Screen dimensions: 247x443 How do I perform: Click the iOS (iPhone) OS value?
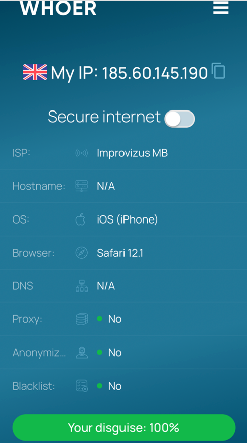[128, 220]
